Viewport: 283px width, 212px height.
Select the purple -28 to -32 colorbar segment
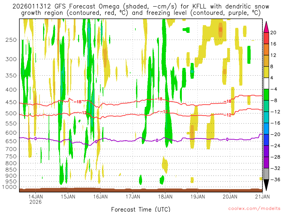[266, 163]
